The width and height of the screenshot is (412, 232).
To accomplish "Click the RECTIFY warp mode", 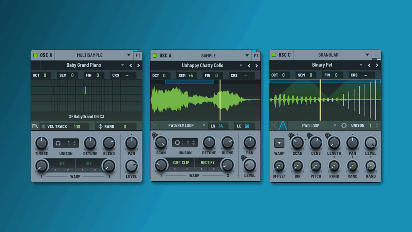I will pos(208,163).
